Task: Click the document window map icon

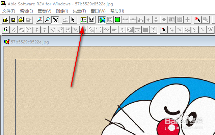Action: [7, 42]
